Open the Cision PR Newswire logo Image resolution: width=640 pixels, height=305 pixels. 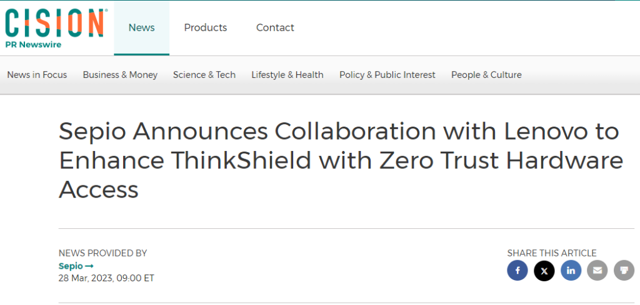pyautogui.click(x=54, y=29)
